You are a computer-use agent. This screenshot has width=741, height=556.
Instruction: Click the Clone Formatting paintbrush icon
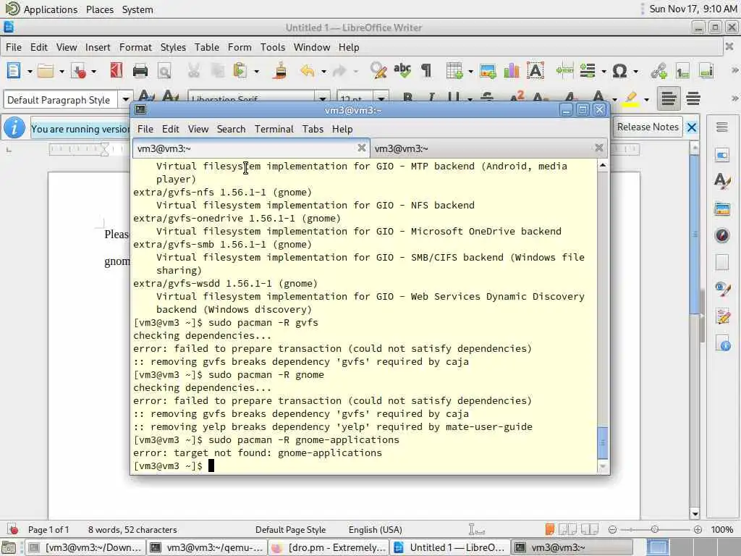click(280, 71)
